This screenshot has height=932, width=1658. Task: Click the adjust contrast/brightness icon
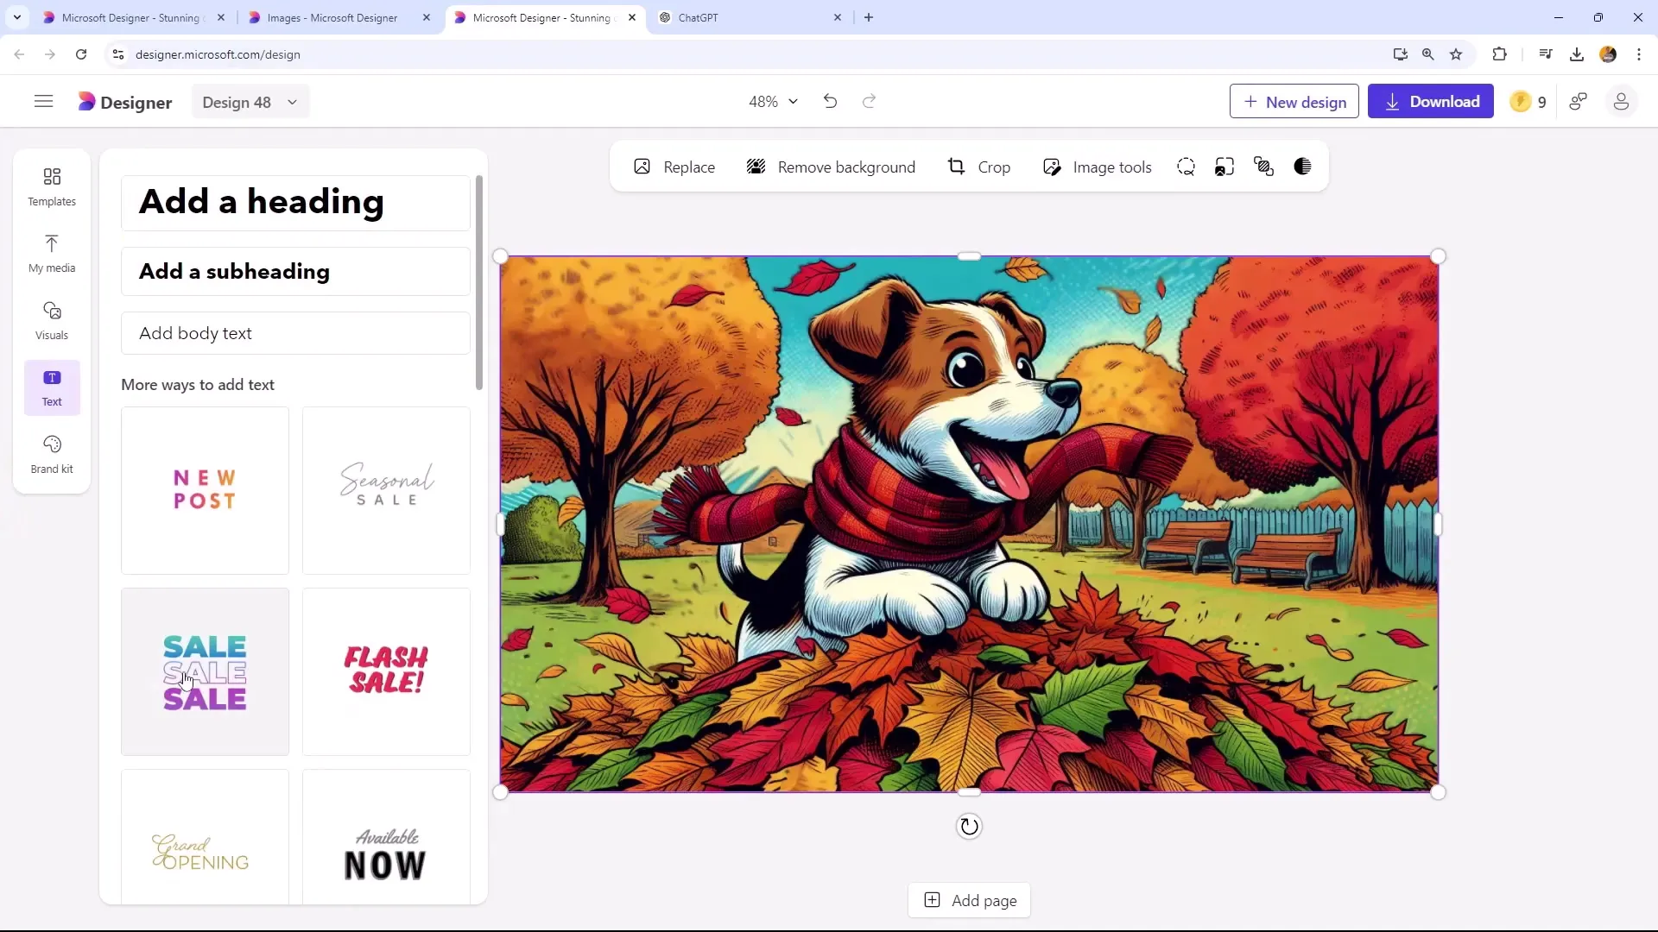pos(1305,167)
